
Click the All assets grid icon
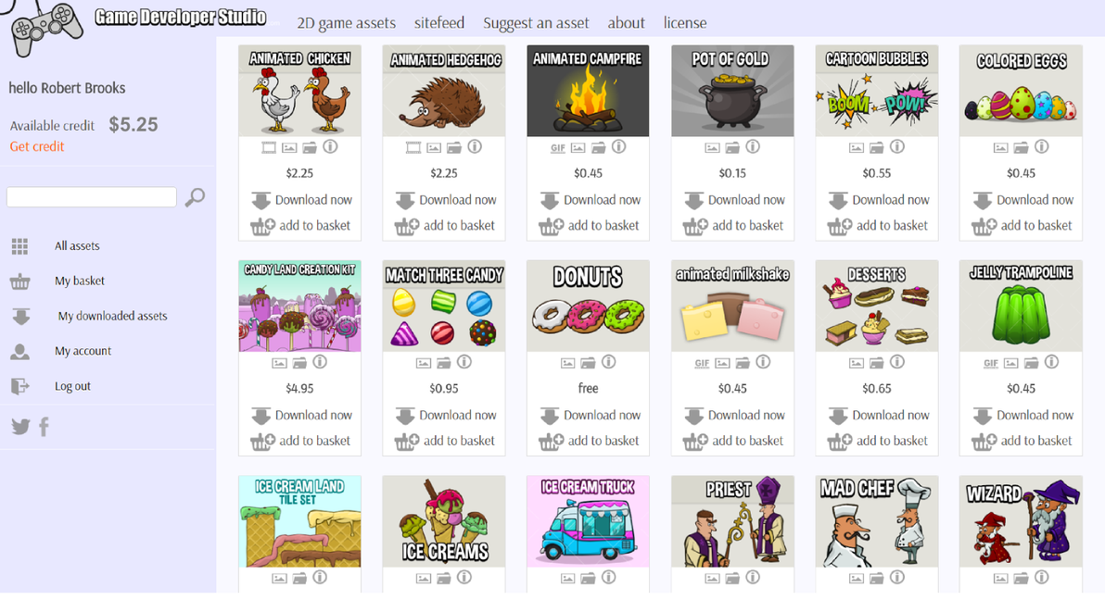[19, 246]
